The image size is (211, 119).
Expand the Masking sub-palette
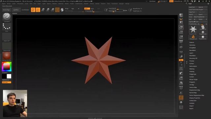(x=192, y=69)
